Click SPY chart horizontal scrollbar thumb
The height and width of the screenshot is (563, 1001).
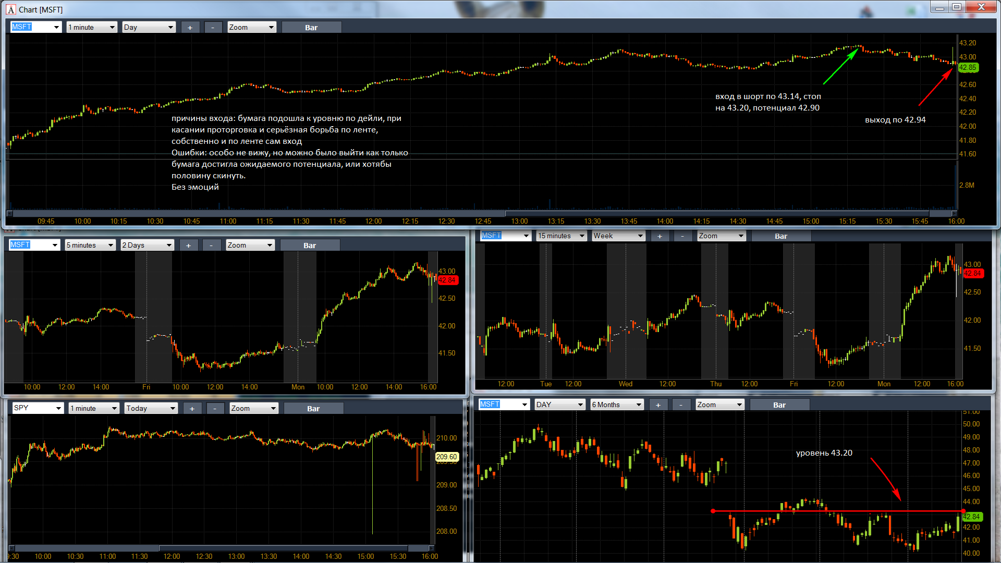(x=284, y=548)
